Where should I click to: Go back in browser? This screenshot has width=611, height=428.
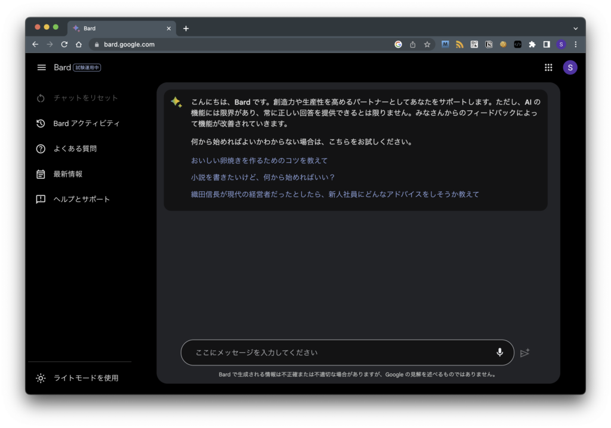click(x=35, y=44)
